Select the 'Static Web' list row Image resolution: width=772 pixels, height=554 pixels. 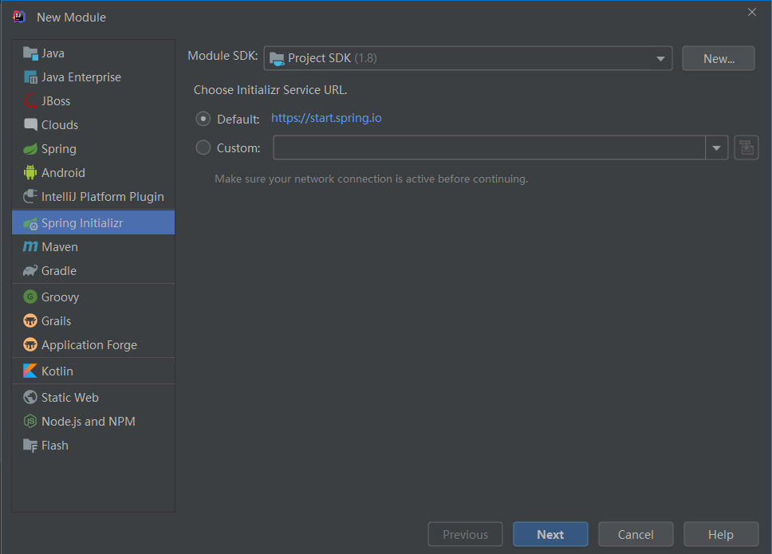click(x=93, y=398)
